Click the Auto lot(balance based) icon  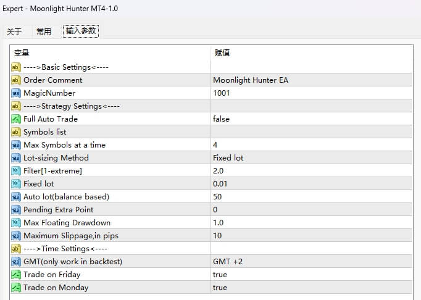coord(16,197)
